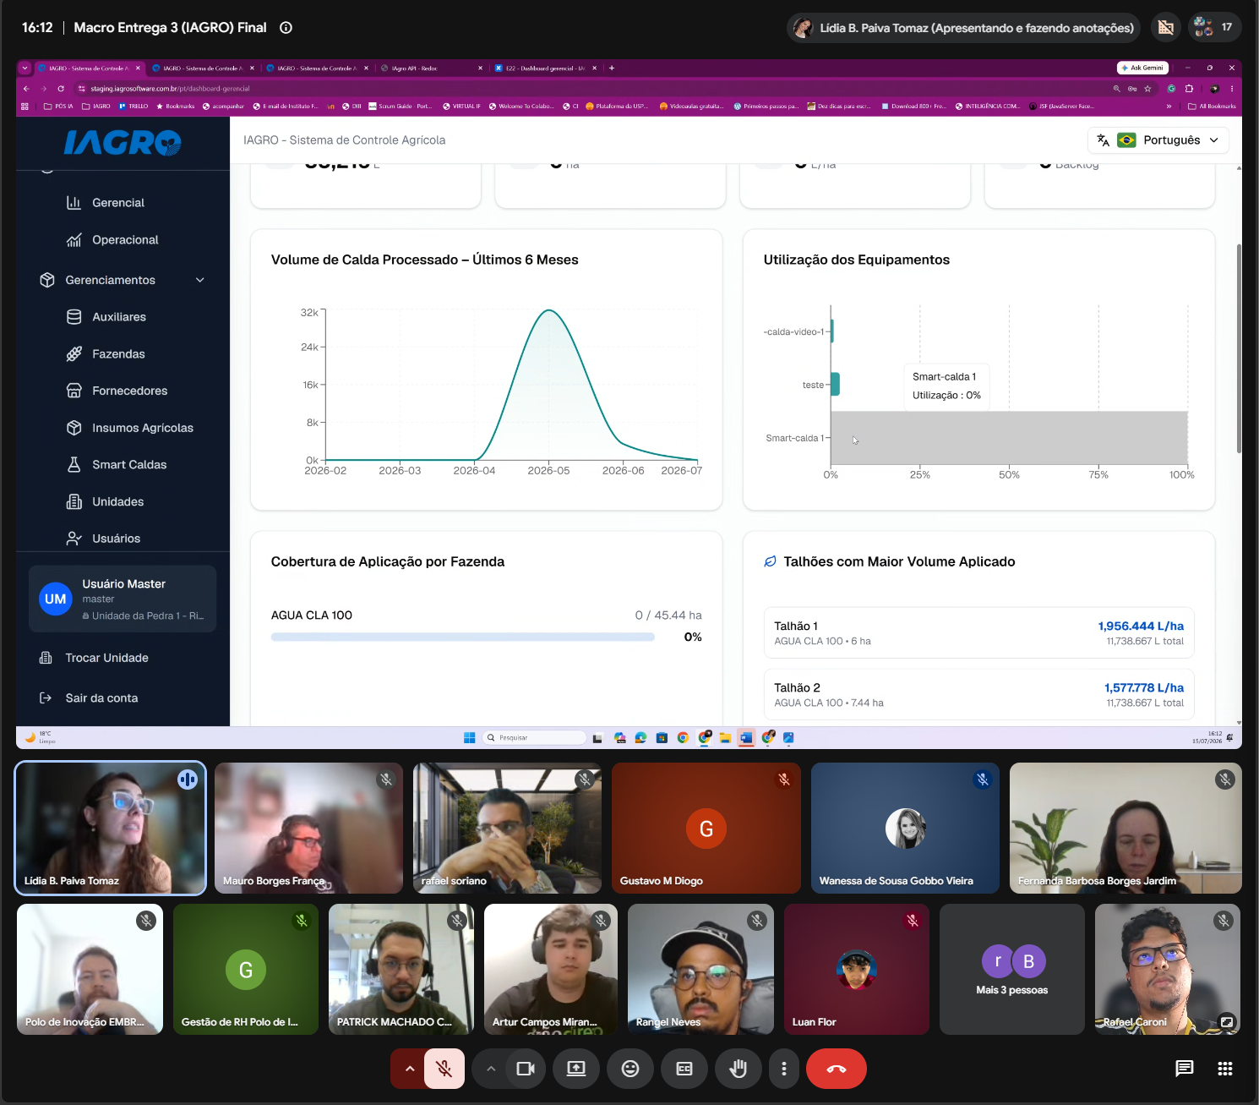This screenshot has width=1259, height=1105.
Task: Toggle the camera on/off button
Action: click(526, 1069)
